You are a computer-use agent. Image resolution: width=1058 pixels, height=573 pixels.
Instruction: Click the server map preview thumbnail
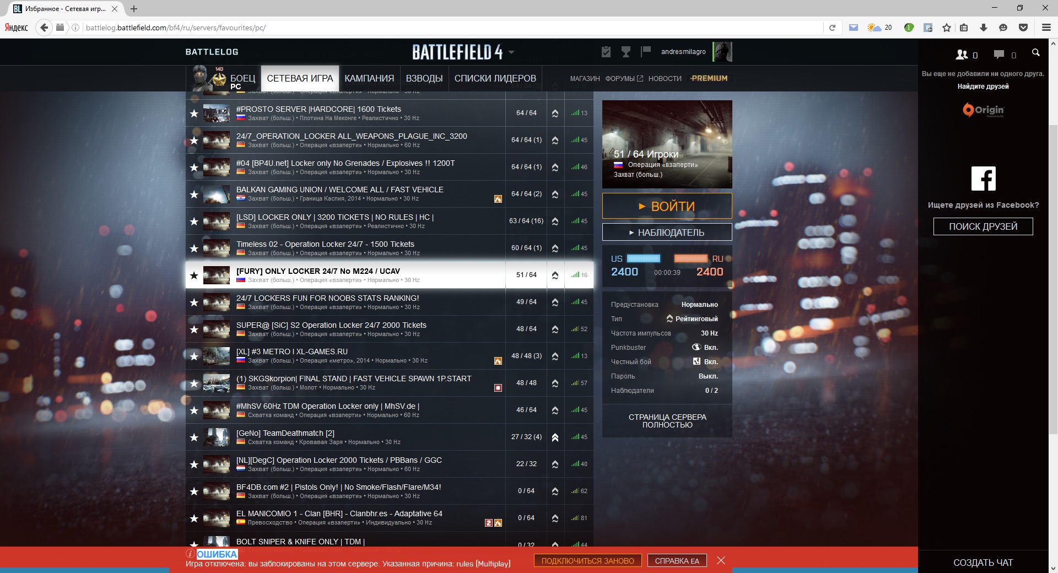[667, 144]
